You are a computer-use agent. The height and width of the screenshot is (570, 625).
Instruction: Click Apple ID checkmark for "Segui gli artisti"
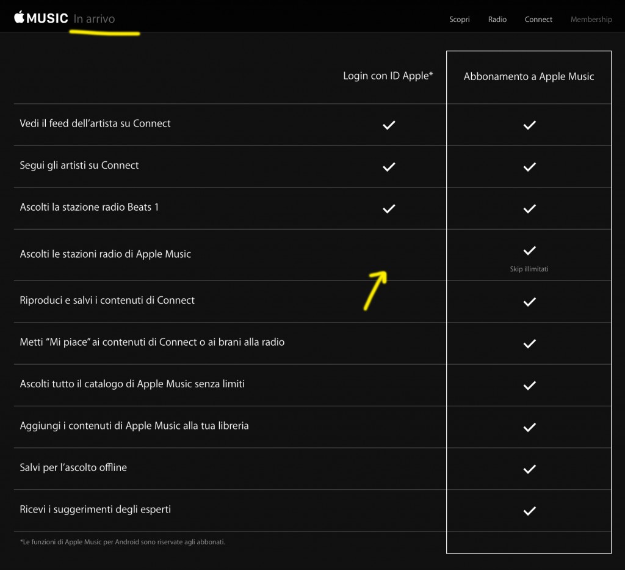point(389,167)
